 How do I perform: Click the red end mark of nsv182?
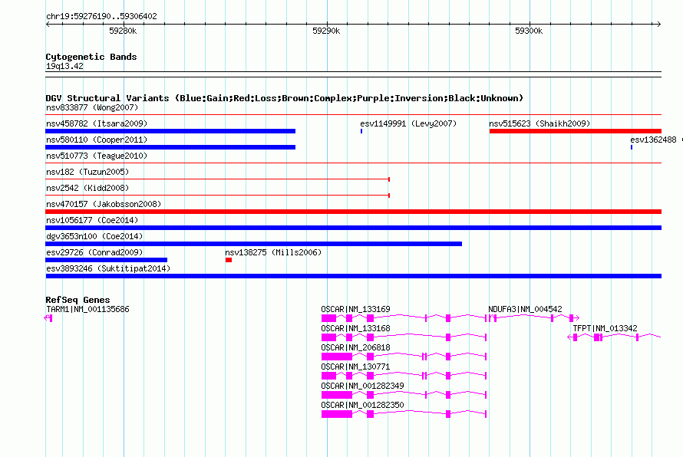(x=388, y=179)
